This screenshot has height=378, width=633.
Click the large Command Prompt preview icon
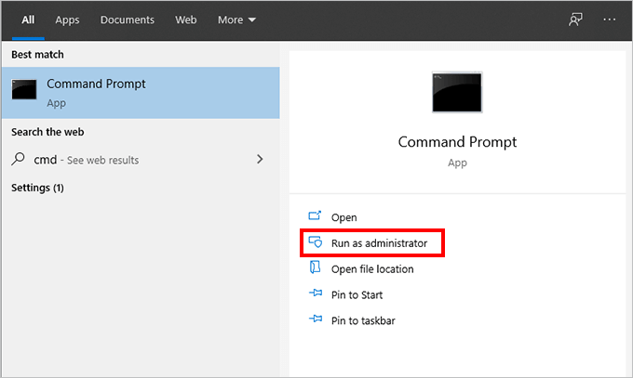click(x=457, y=92)
